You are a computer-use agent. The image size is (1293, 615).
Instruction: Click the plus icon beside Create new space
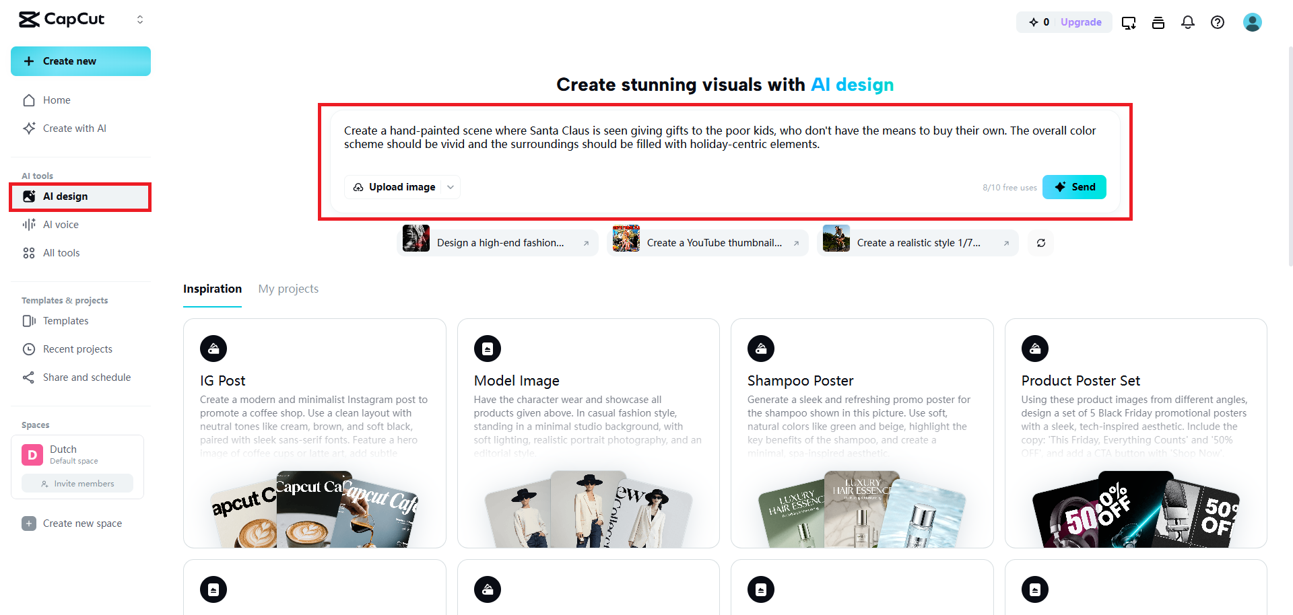click(x=29, y=523)
